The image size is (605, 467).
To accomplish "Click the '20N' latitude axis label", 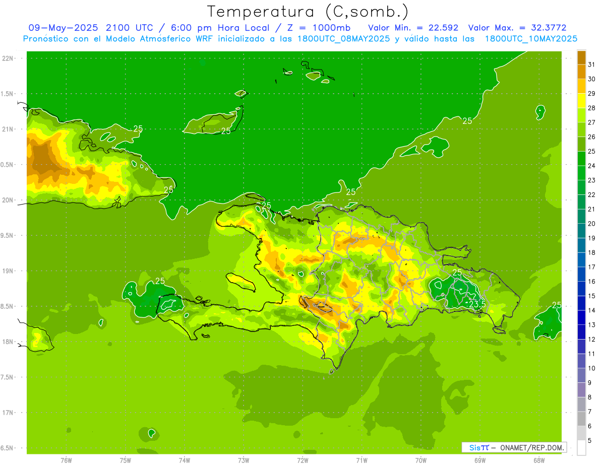I will 8,200.
